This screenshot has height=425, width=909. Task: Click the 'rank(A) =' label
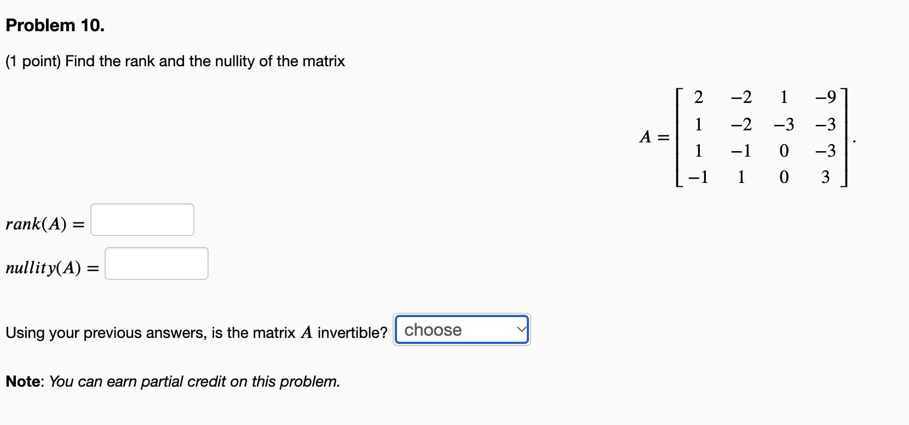click(45, 224)
